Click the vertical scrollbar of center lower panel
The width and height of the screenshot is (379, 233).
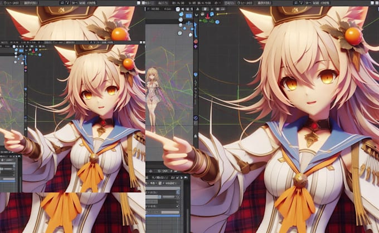pos(188,220)
